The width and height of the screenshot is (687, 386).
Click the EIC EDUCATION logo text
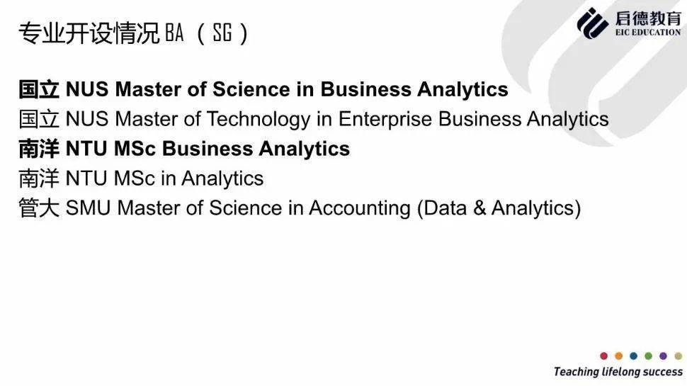point(646,33)
